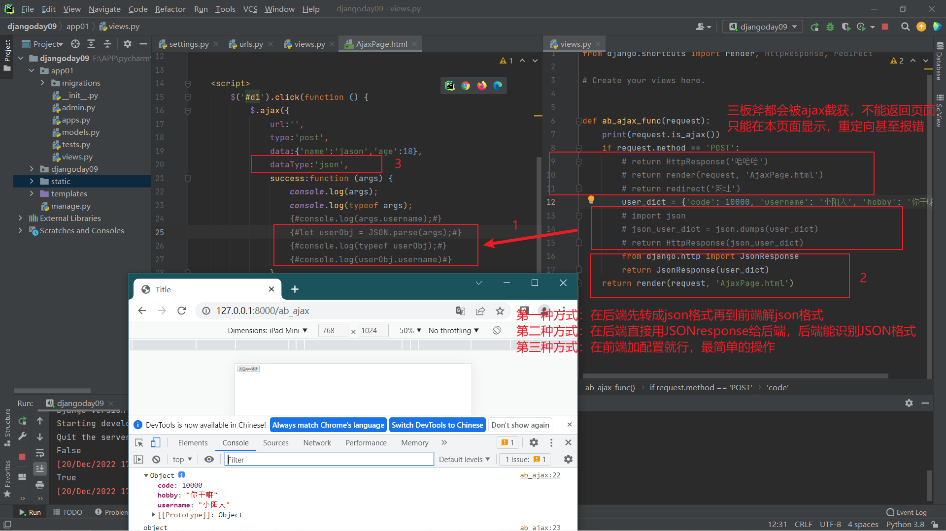Image resolution: width=946 pixels, height=531 pixels.
Task: Toggle live expression eye icon
Action: (209, 459)
